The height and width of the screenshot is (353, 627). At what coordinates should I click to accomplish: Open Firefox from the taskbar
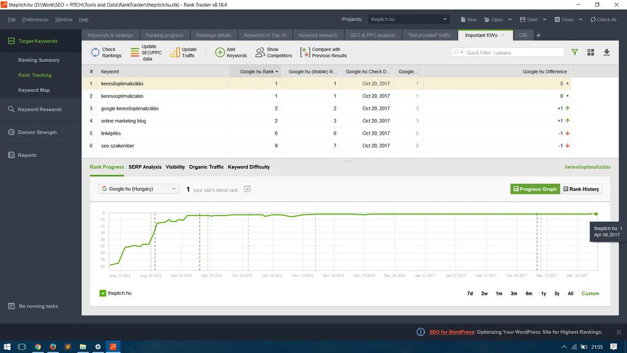tap(53, 347)
